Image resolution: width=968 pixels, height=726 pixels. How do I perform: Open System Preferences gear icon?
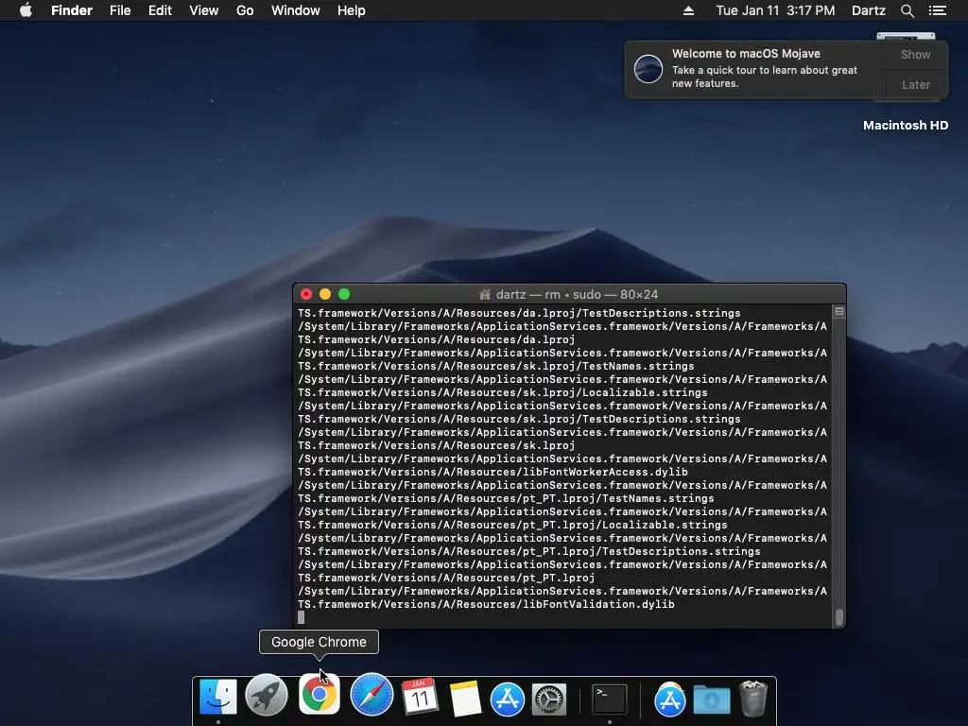coord(549,700)
